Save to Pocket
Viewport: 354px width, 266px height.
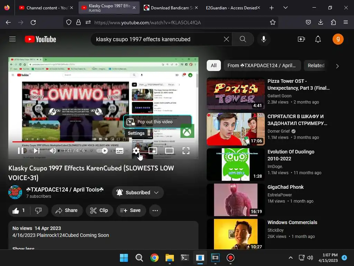coord(308,23)
